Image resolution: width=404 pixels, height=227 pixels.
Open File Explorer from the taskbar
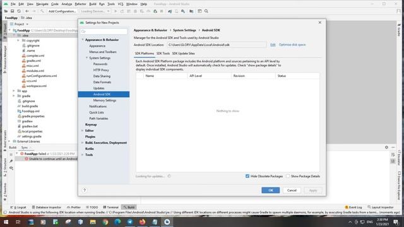click(x=93, y=222)
